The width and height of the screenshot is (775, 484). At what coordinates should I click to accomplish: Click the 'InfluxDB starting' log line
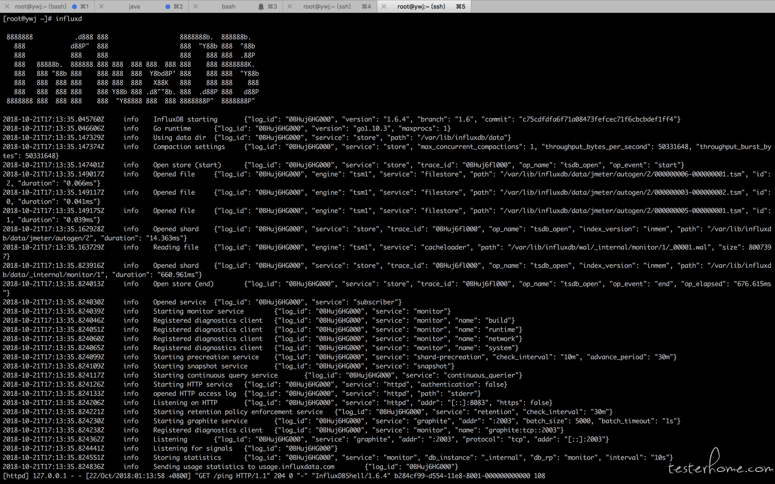pyautogui.click(x=185, y=119)
